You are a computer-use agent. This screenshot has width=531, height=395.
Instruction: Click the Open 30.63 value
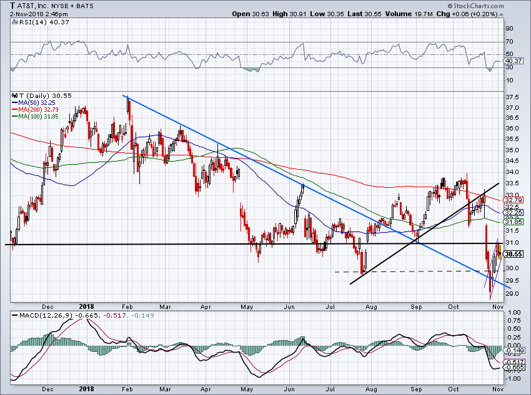click(x=251, y=14)
